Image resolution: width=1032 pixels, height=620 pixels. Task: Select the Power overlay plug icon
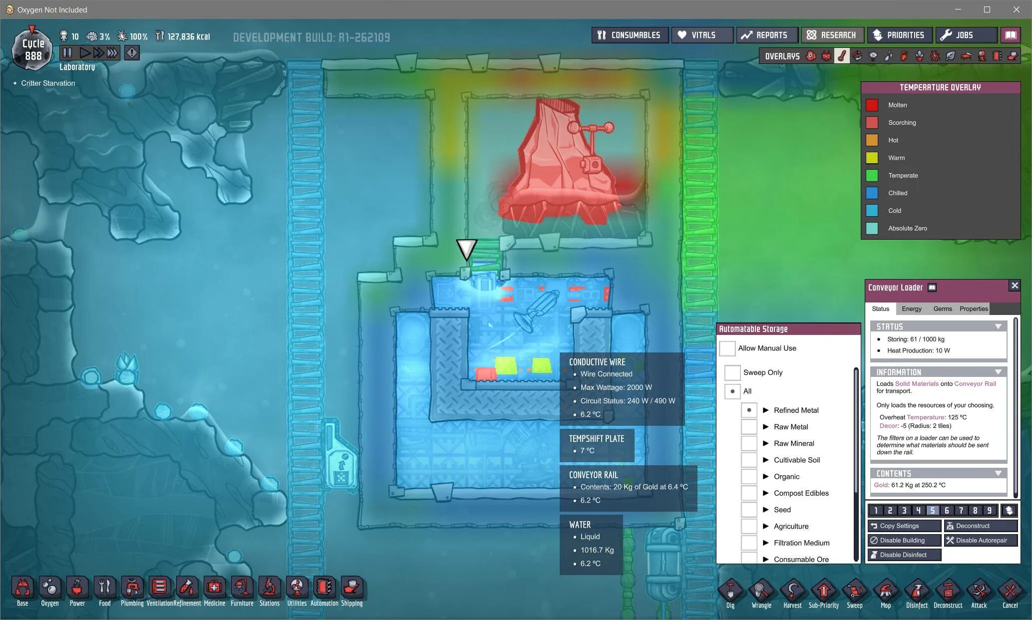click(x=826, y=56)
